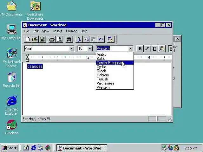
Task: Click the 7:16 PM clock in the tray
Action: click(191, 148)
